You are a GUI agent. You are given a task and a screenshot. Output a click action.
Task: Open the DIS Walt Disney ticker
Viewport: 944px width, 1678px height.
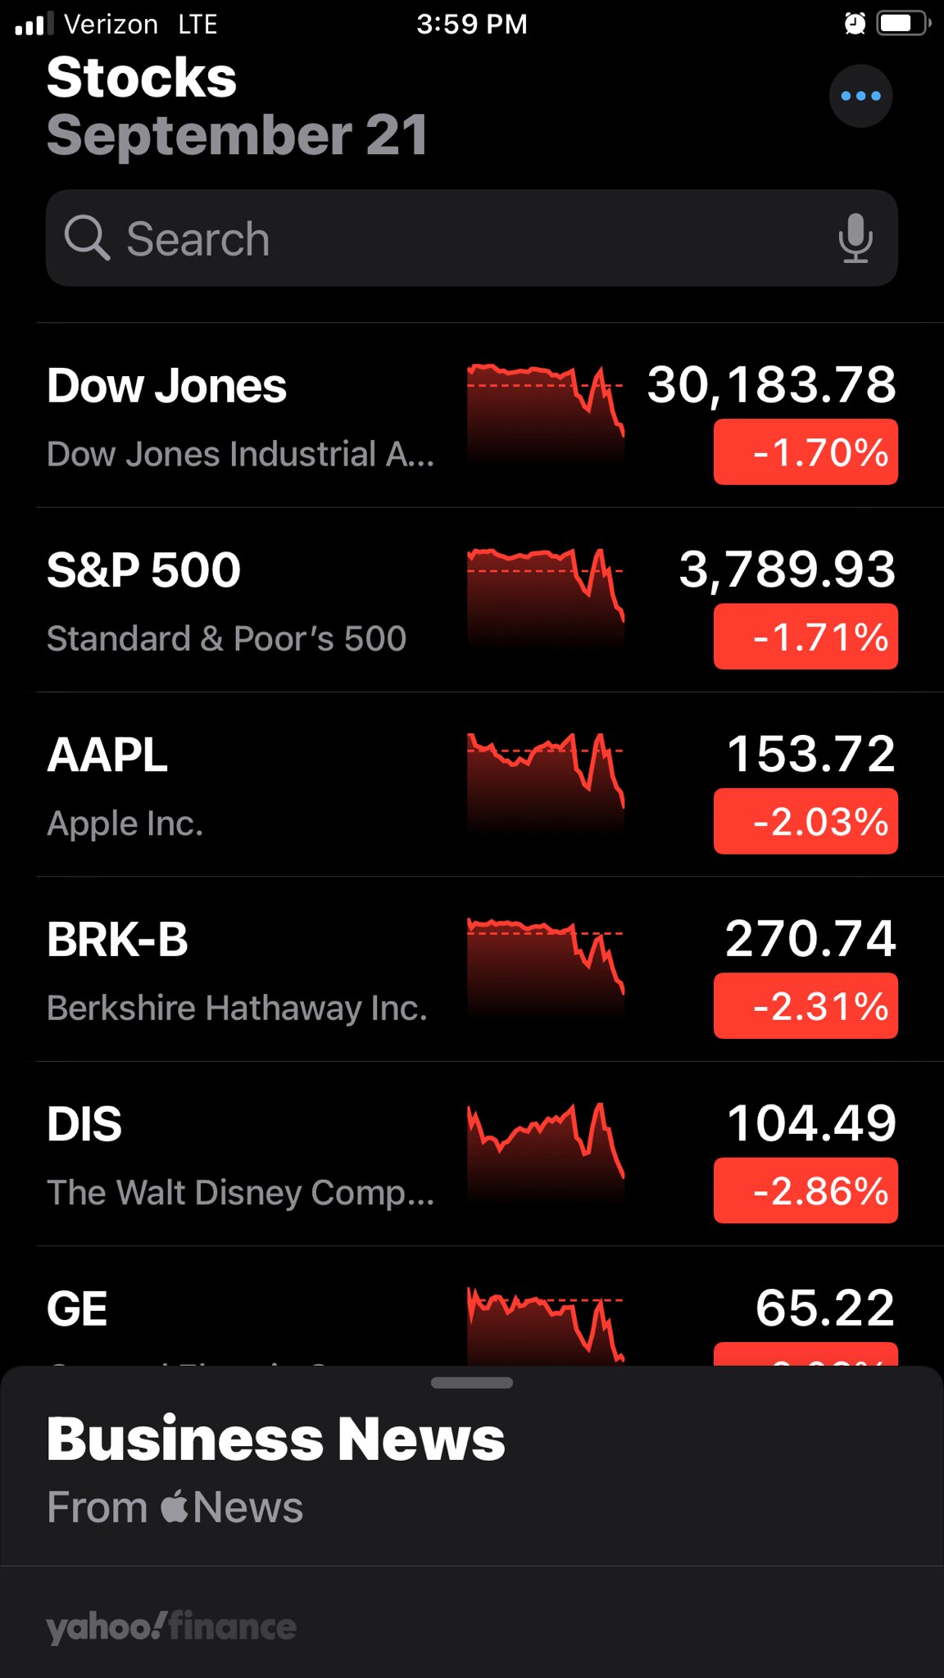(246, 1154)
